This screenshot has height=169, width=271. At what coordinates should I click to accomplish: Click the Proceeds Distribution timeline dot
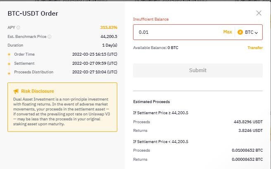point(9,73)
